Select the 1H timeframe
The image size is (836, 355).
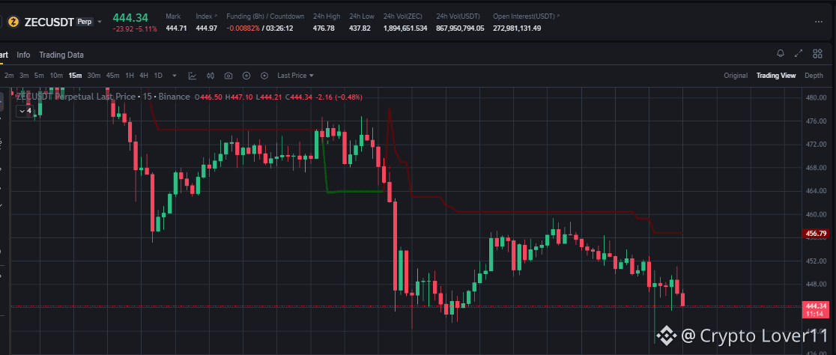pyautogui.click(x=130, y=76)
